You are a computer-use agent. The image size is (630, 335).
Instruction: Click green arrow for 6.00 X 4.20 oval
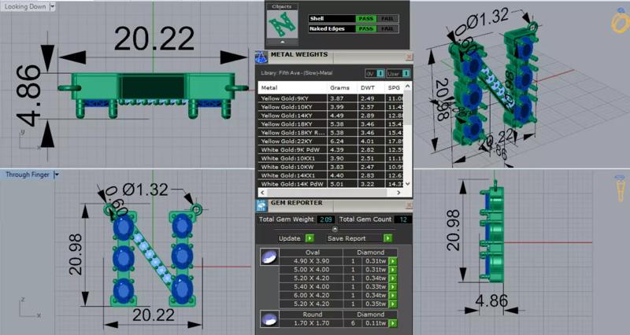pos(392,295)
